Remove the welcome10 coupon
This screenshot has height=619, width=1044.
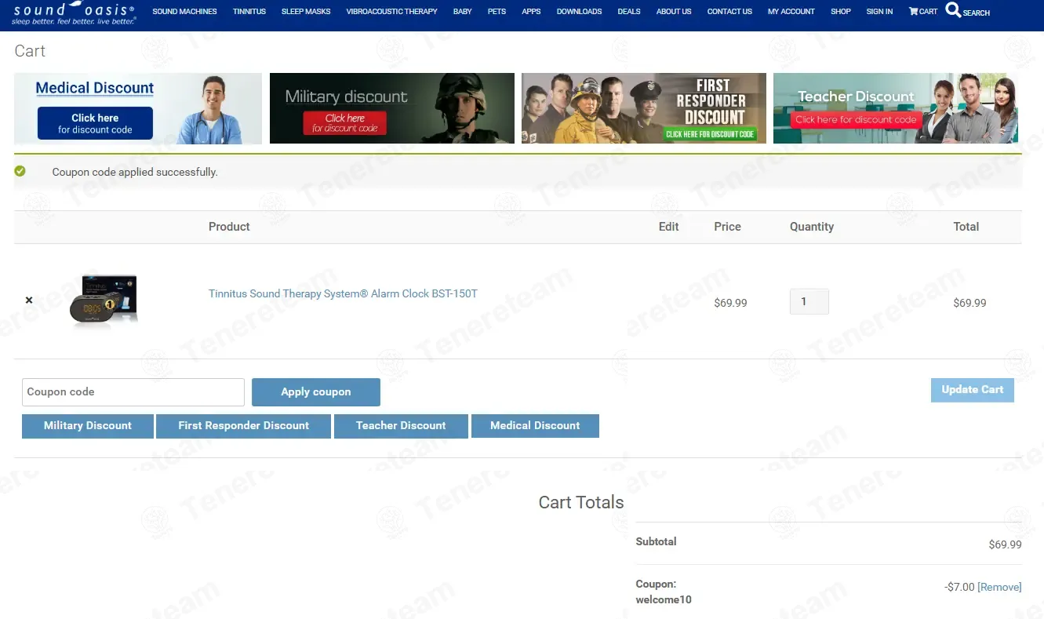(999, 587)
